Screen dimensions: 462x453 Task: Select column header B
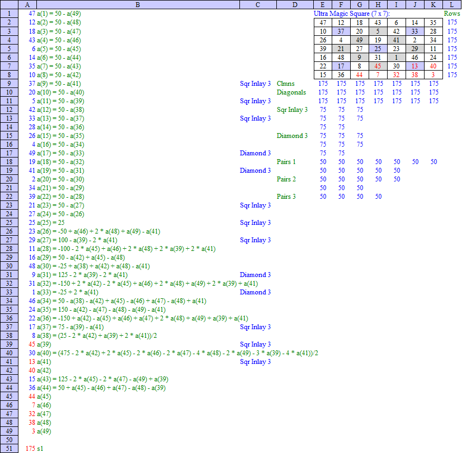coord(138,4)
